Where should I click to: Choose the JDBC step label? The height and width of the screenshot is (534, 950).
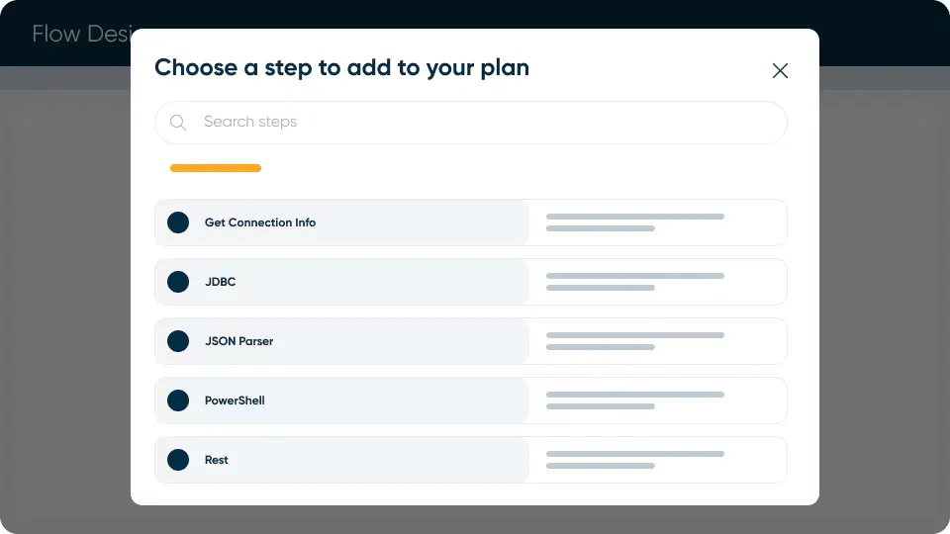[221, 282]
